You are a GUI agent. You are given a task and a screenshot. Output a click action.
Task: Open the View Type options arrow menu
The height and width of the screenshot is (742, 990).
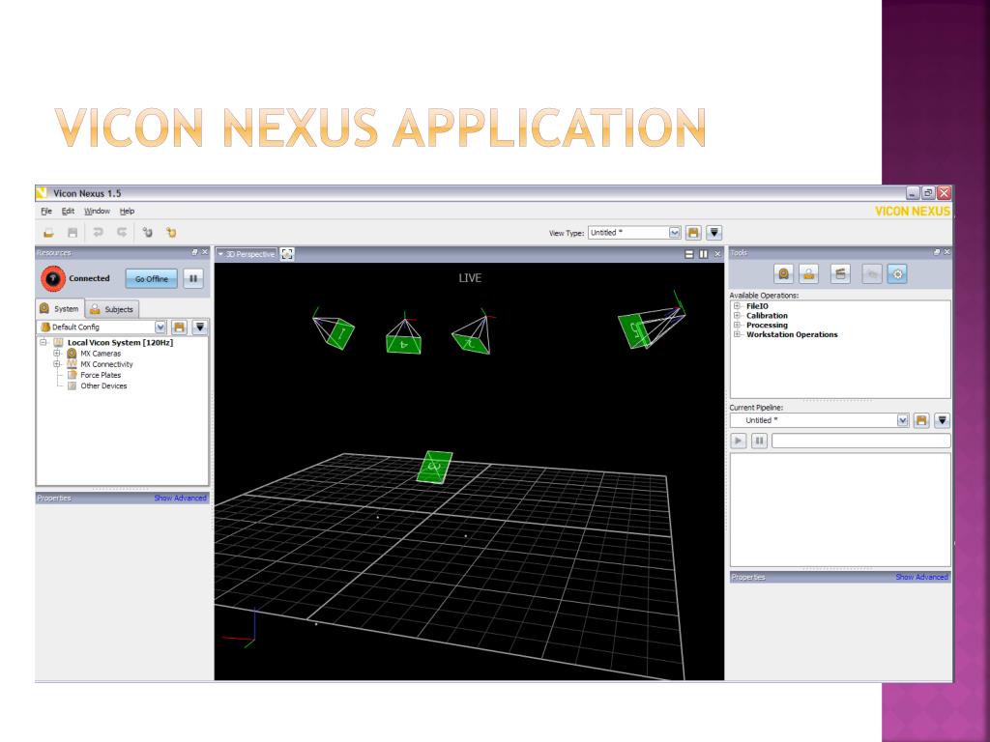(x=714, y=233)
